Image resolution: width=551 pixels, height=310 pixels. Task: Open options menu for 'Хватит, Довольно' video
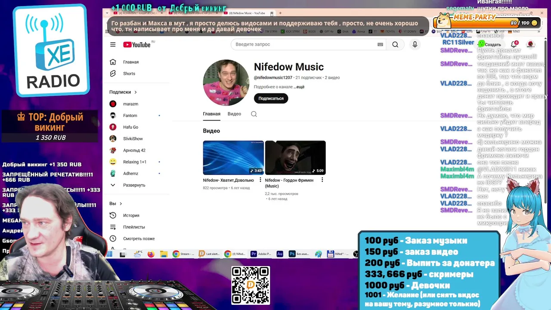click(260, 180)
